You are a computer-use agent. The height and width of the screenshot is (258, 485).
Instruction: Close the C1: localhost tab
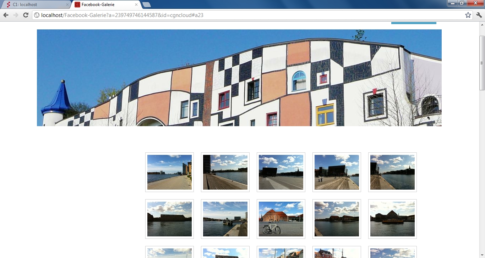coord(67,5)
